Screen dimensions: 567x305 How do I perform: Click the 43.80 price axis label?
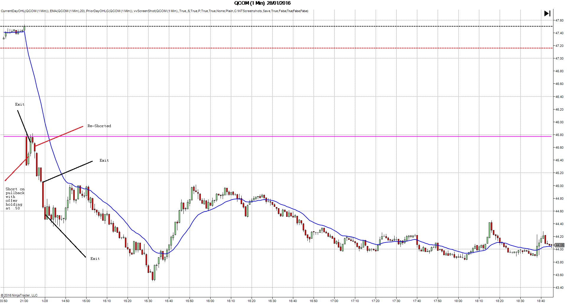pyautogui.click(x=559, y=263)
